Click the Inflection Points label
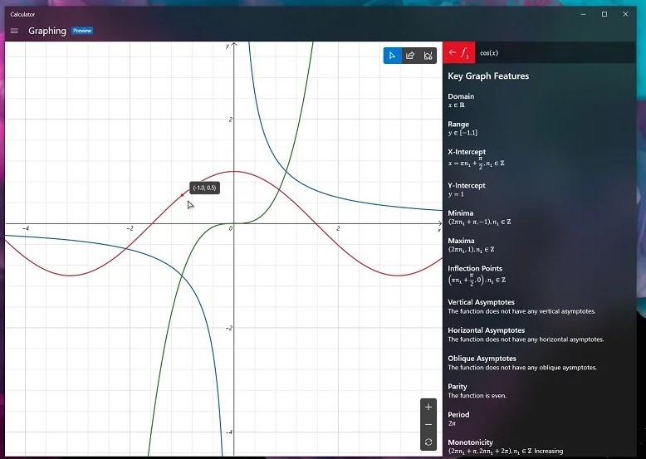The width and height of the screenshot is (646, 459). click(475, 268)
